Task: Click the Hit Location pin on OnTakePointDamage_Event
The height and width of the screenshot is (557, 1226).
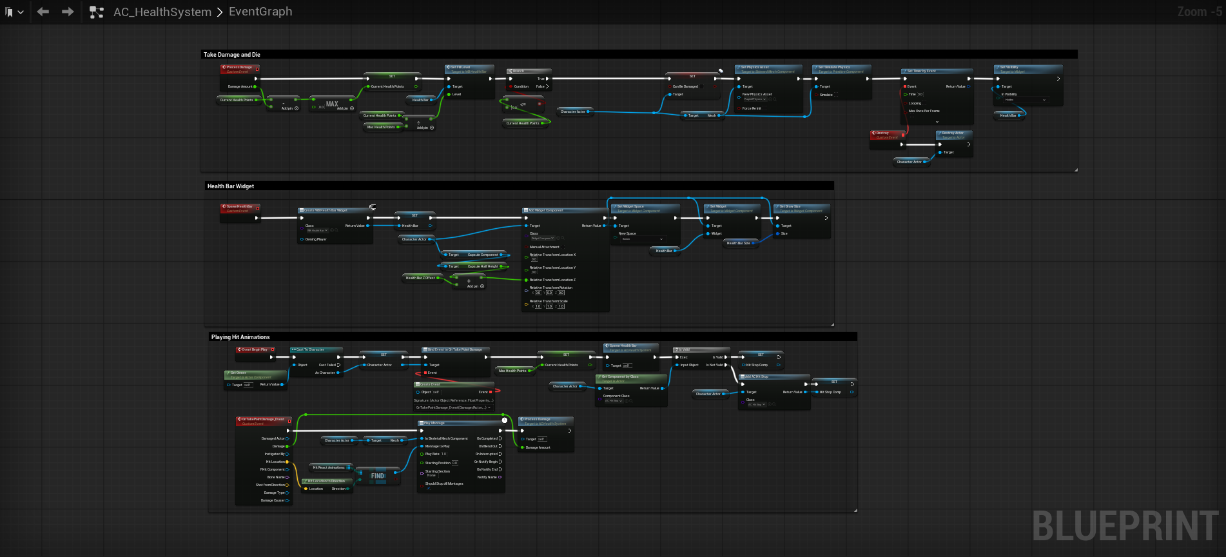Action: [x=287, y=462]
